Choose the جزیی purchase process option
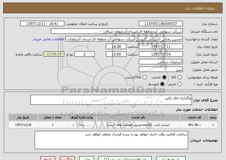This screenshot has height=160, width=226. click(179, 84)
